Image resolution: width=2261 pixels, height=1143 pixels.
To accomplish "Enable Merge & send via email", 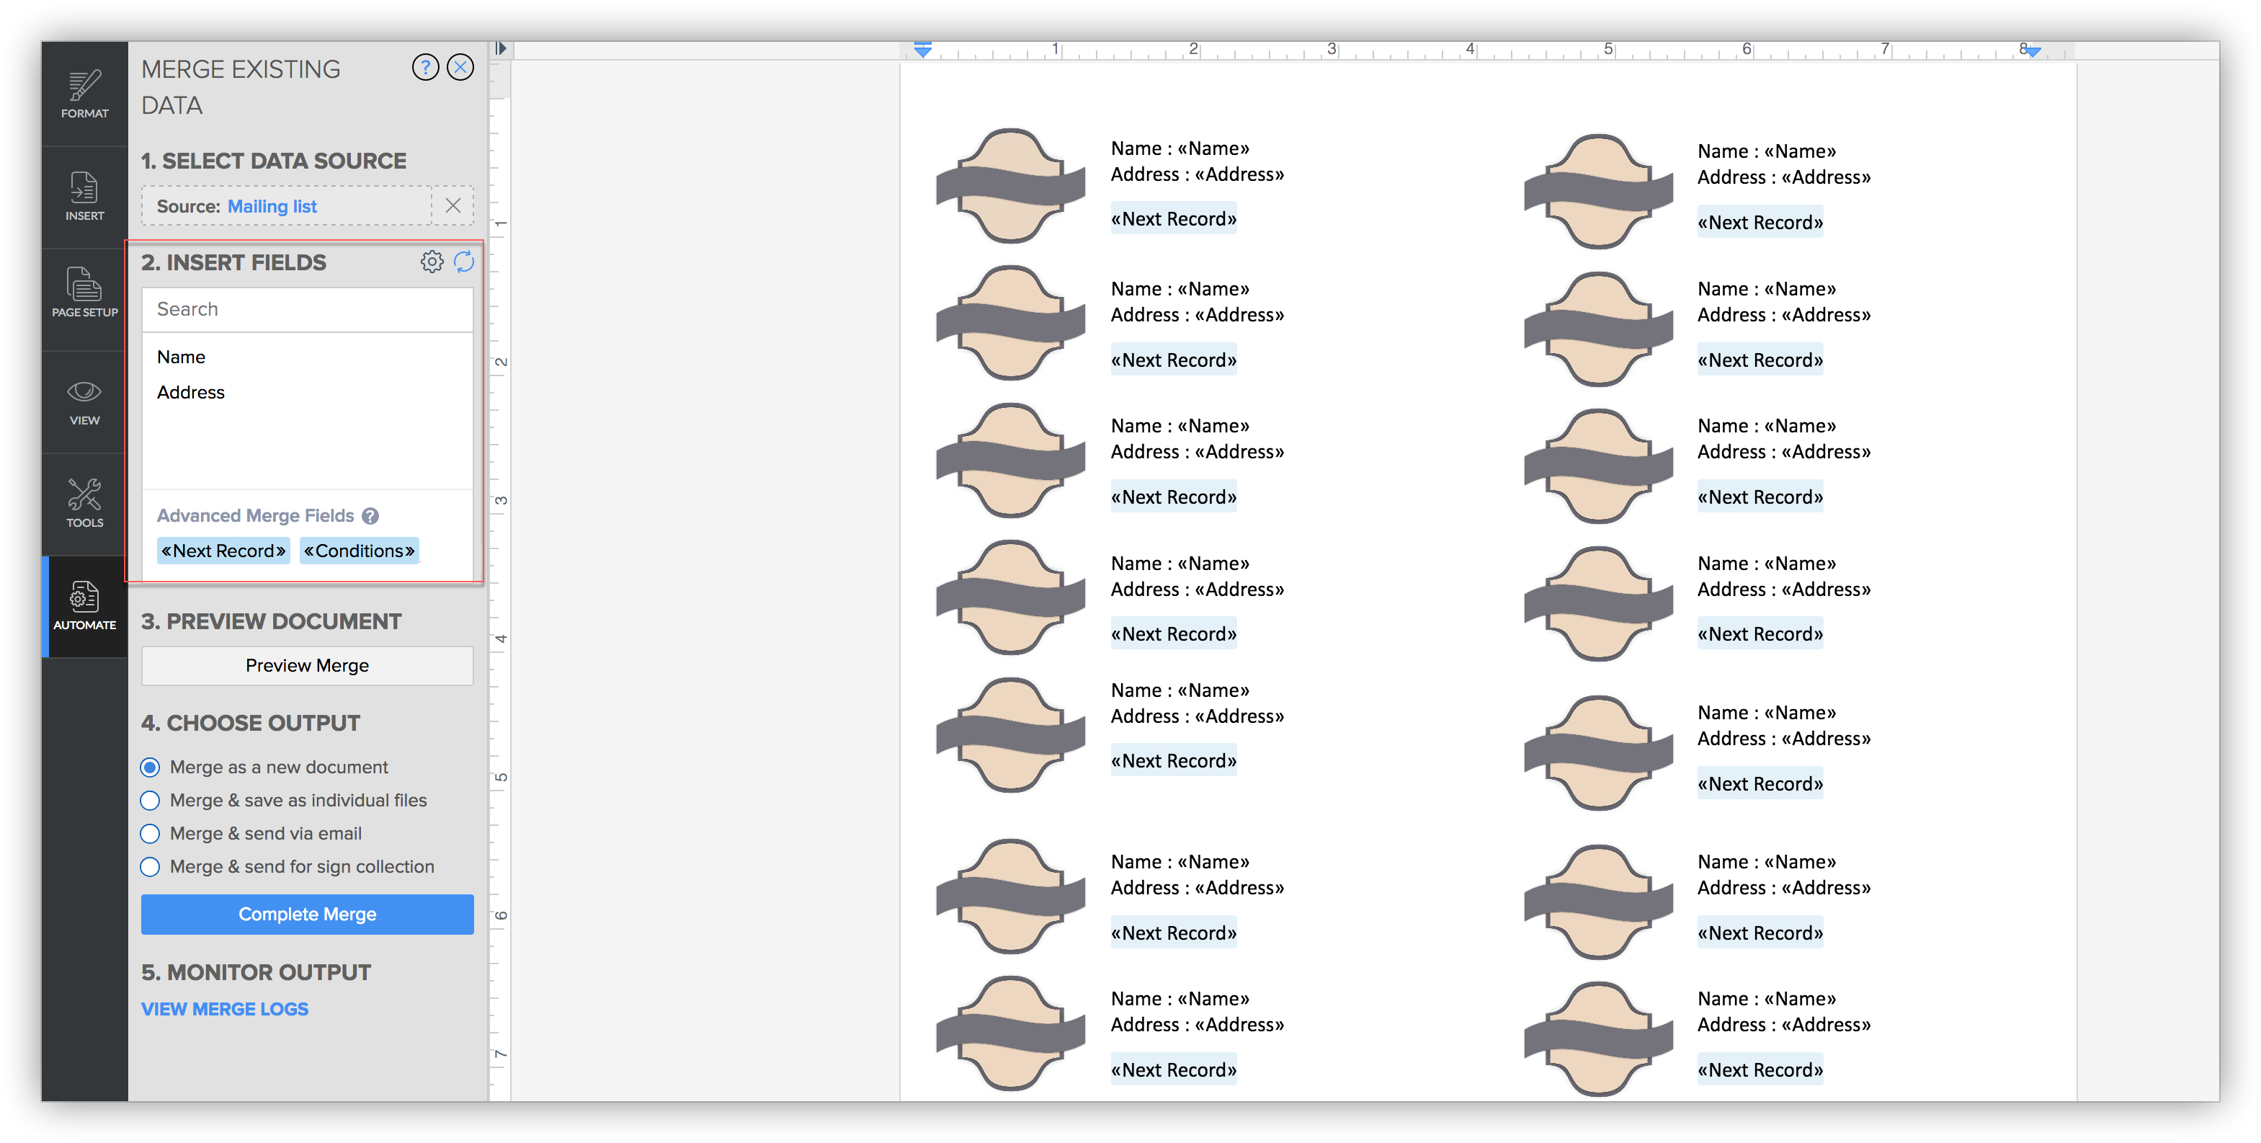I will 150,833.
